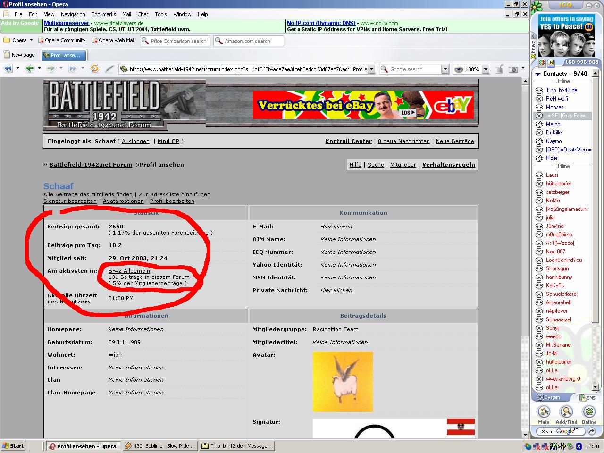
Task: Click the ICQ Online status flower icon
Action: click(x=588, y=411)
